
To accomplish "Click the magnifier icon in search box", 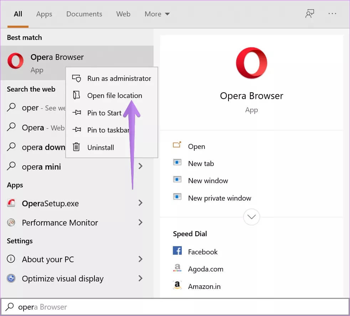I will click(10, 307).
